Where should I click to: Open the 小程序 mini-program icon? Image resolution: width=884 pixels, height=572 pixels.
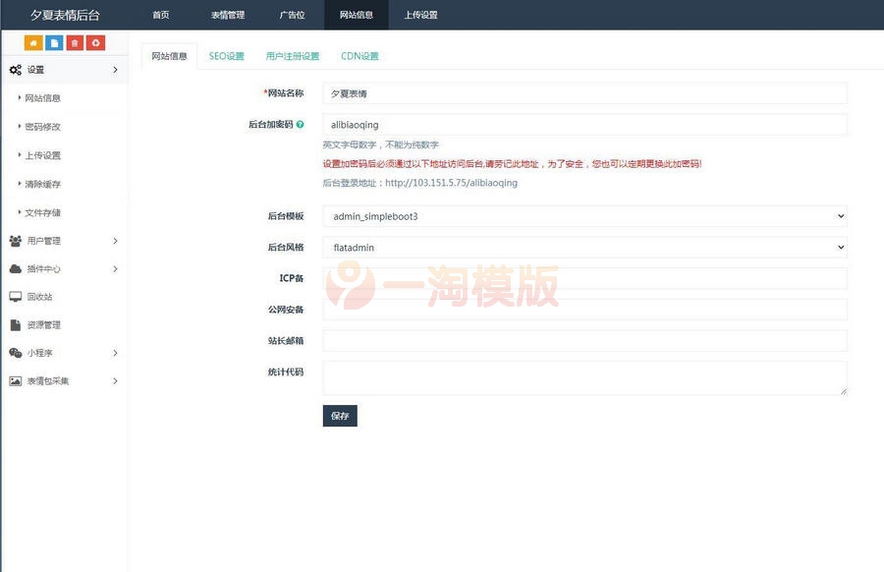point(14,353)
